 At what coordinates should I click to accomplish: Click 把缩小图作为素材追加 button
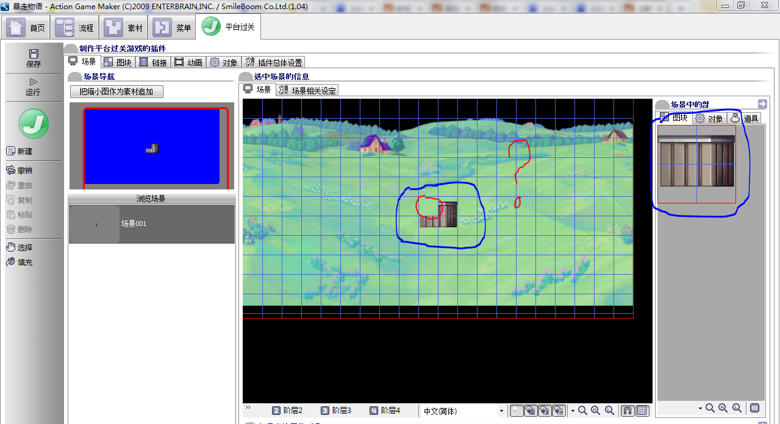[x=116, y=92]
